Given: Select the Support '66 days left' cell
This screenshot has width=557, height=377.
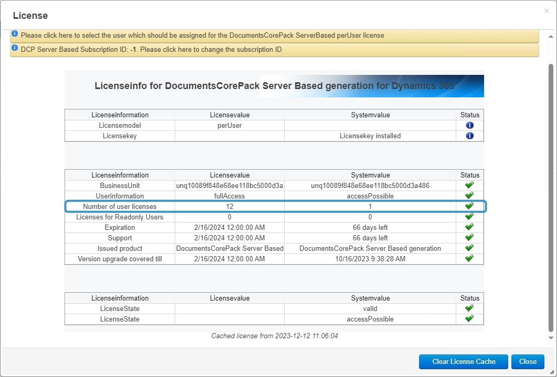Looking at the screenshot, I should [370, 238].
